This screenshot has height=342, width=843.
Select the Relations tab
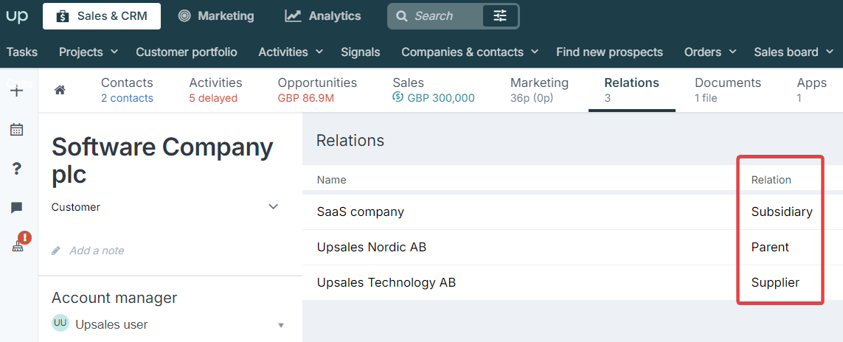point(632,90)
